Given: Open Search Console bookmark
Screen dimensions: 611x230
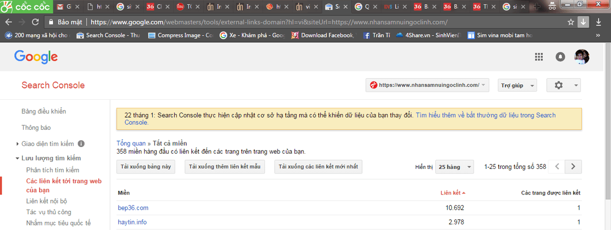Looking at the screenshot, I should (x=107, y=35).
